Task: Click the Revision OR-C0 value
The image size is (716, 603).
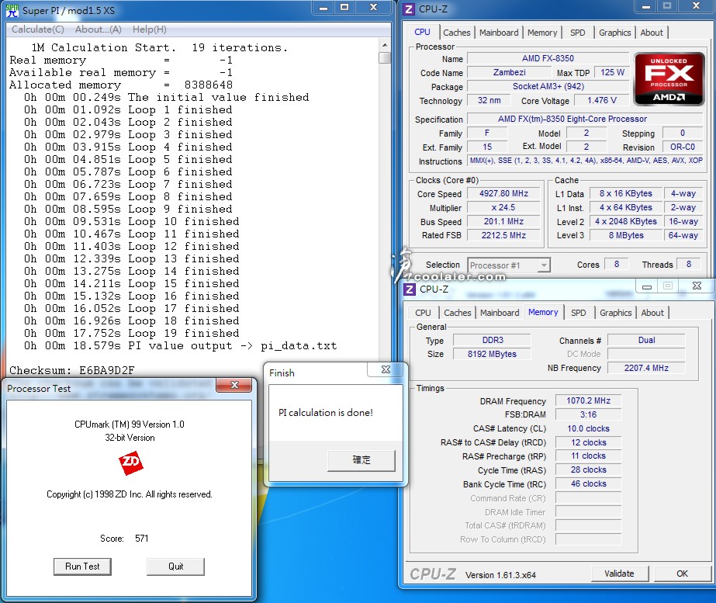Action: [682, 147]
